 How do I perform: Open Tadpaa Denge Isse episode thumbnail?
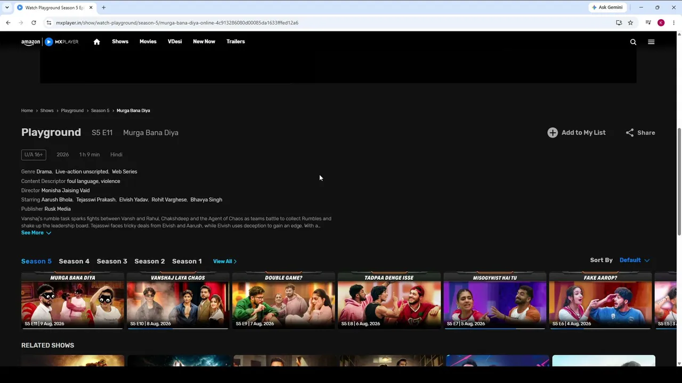[x=389, y=301]
